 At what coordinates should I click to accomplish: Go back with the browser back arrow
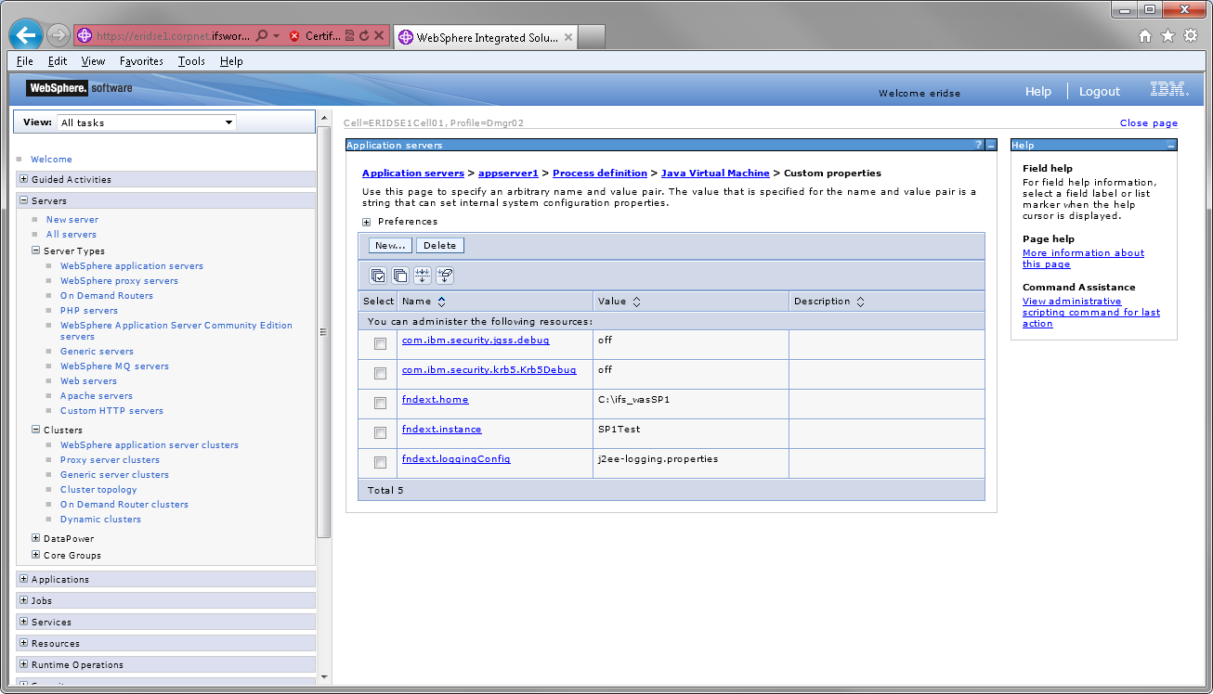(x=25, y=35)
